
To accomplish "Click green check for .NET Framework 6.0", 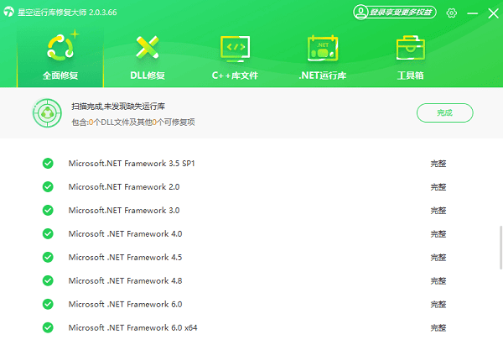I will (48, 304).
